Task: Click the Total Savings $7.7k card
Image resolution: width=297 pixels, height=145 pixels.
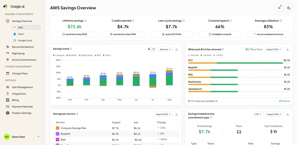Action: tap(204, 129)
